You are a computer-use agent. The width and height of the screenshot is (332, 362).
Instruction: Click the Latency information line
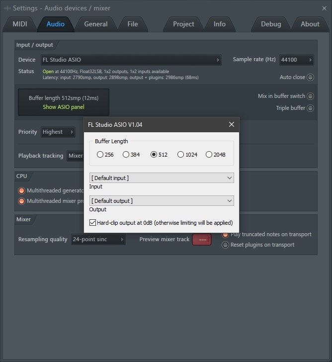[120, 78]
